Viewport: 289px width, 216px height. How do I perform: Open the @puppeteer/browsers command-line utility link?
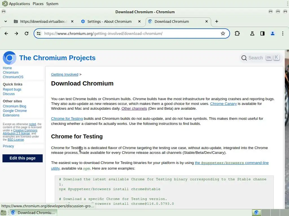click(232, 163)
